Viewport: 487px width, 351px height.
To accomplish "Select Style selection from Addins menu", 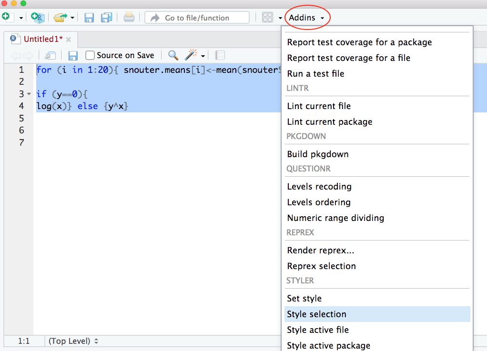I will point(316,314).
